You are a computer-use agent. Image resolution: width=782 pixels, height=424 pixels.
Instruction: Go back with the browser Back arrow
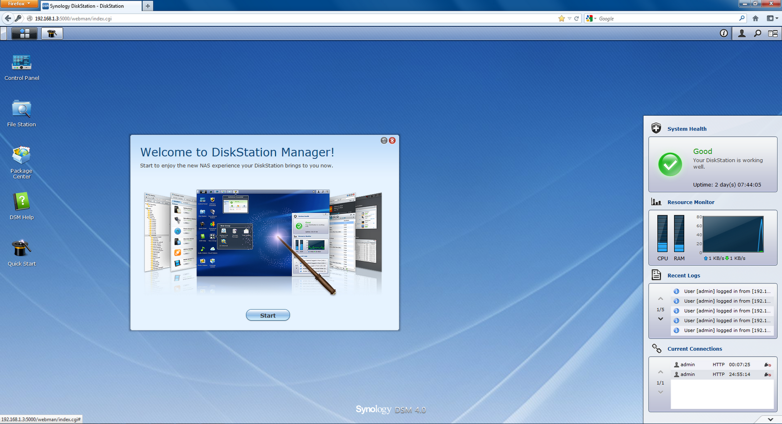(8, 19)
